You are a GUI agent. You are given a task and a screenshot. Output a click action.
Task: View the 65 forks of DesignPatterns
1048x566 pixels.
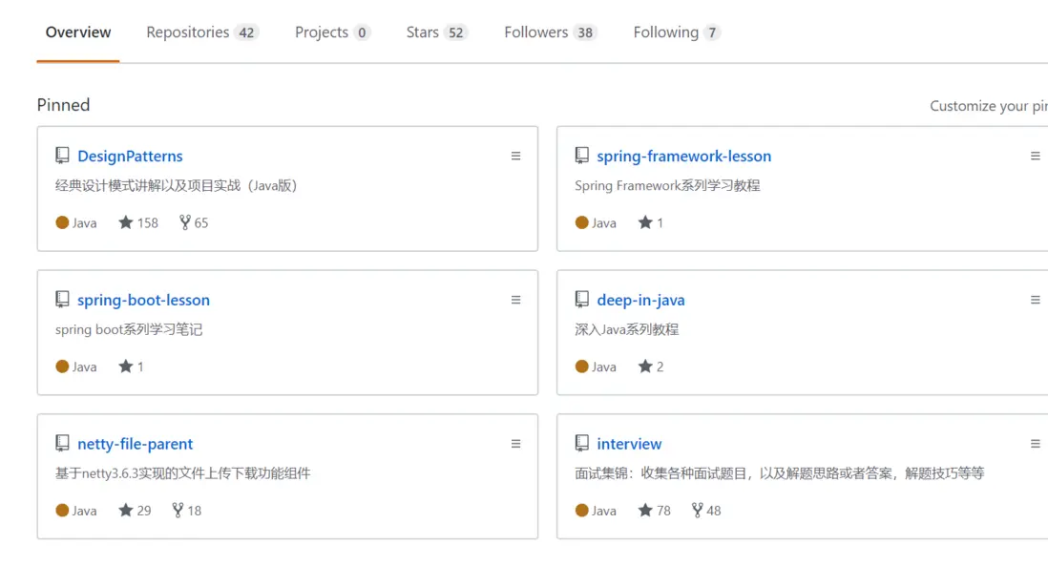click(x=194, y=222)
